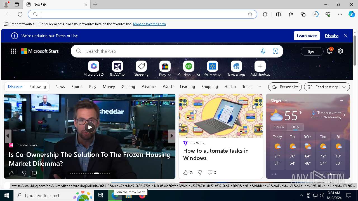Screen dimensions: 358x201
Task: Select the Discover tab
Action: click(15, 87)
